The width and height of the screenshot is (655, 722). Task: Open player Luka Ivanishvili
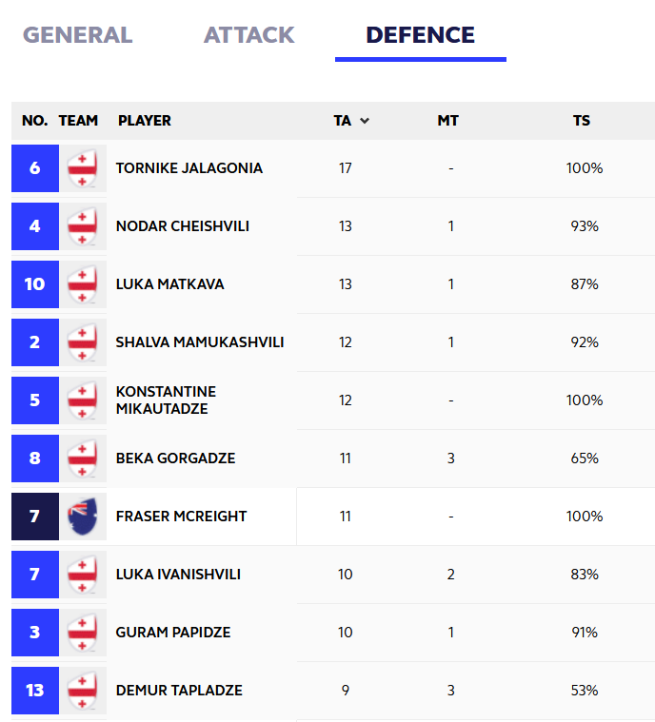[178, 575]
